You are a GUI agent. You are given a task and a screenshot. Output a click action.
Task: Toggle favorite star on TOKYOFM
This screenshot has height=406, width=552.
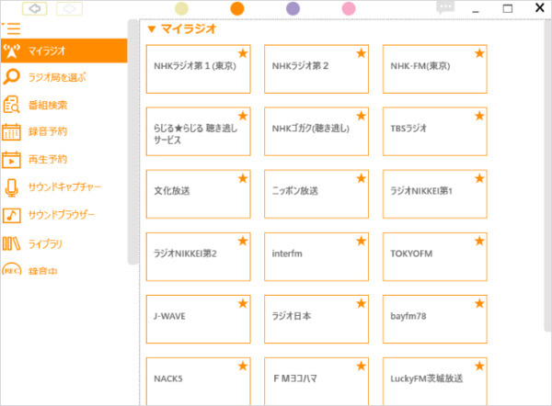(479, 242)
